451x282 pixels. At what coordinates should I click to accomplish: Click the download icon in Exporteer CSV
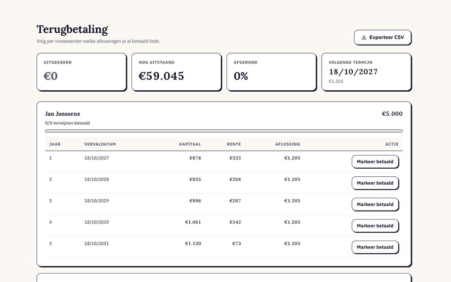point(364,38)
